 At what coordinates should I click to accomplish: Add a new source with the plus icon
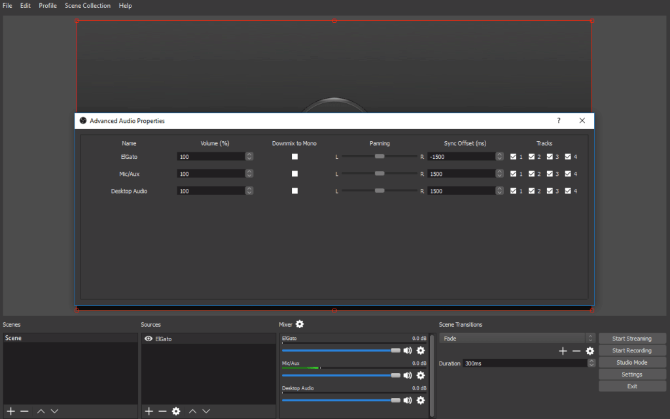point(149,411)
